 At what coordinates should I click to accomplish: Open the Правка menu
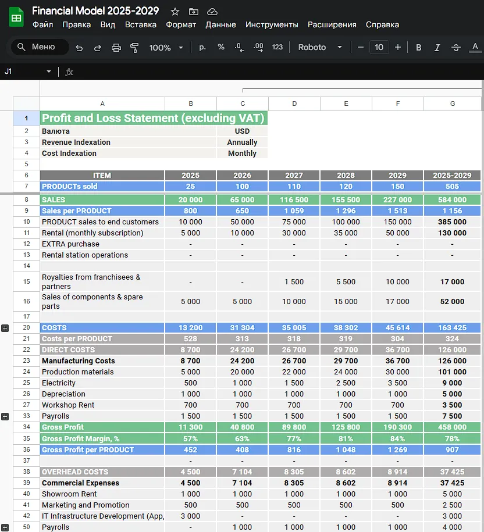tap(77, 25)
